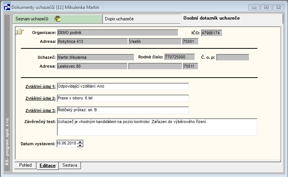Click the empty Č. o. p. field
The image size is (288, 177).
click(x=233, y=57)
